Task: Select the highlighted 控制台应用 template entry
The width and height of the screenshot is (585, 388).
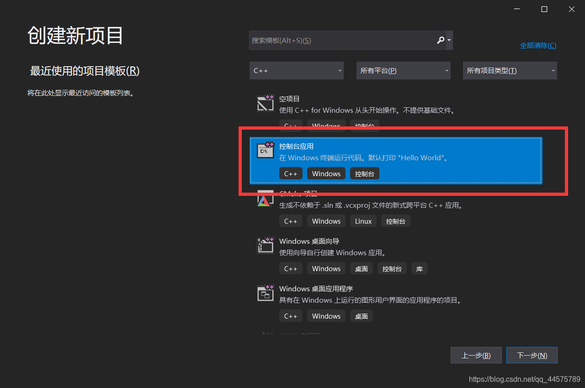Action: pos(395,160)
